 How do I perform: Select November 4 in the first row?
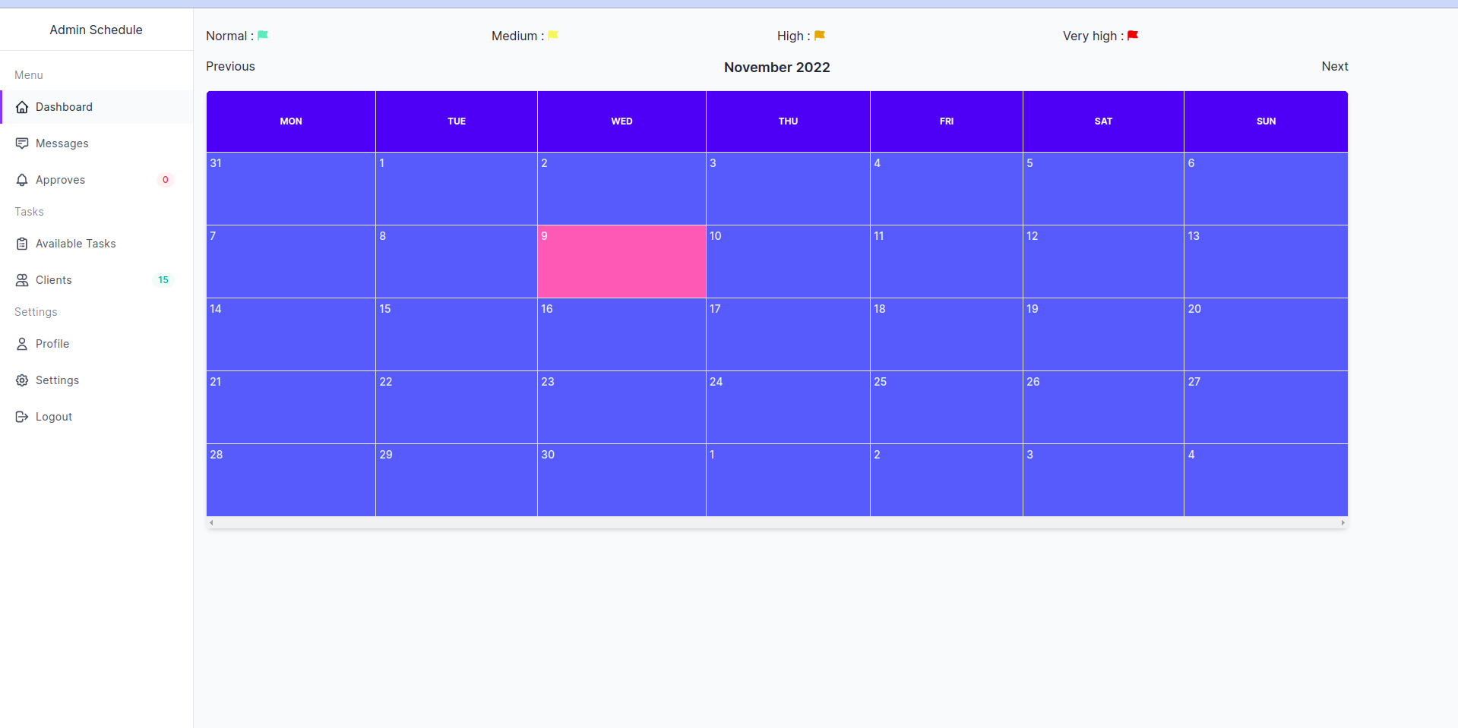pyautogui.click(x=947, y=188)
